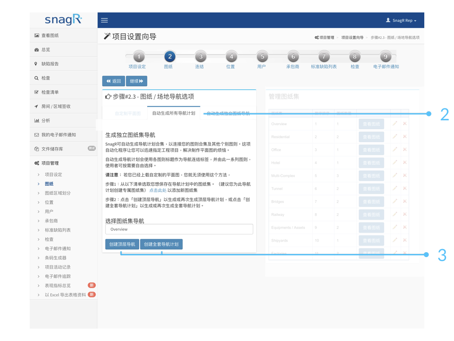Select 电子邮件通知 in sidebar tree

point(58,249)
